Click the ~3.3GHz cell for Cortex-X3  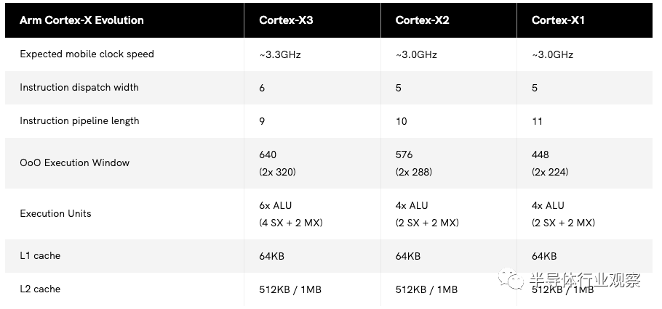click(280, 54)
